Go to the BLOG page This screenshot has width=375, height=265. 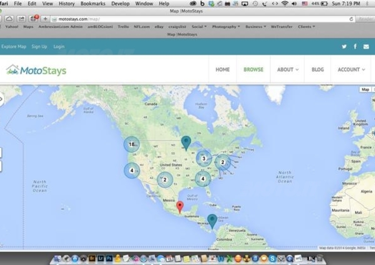pyautogui.click(x=317, y=70)
